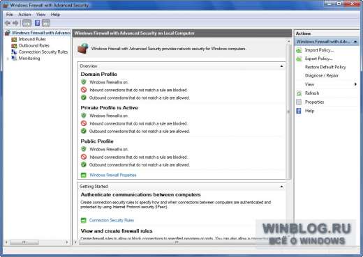Click Public Profile inbound blocked icon
The image size is (363, 257).
[84, 157]
